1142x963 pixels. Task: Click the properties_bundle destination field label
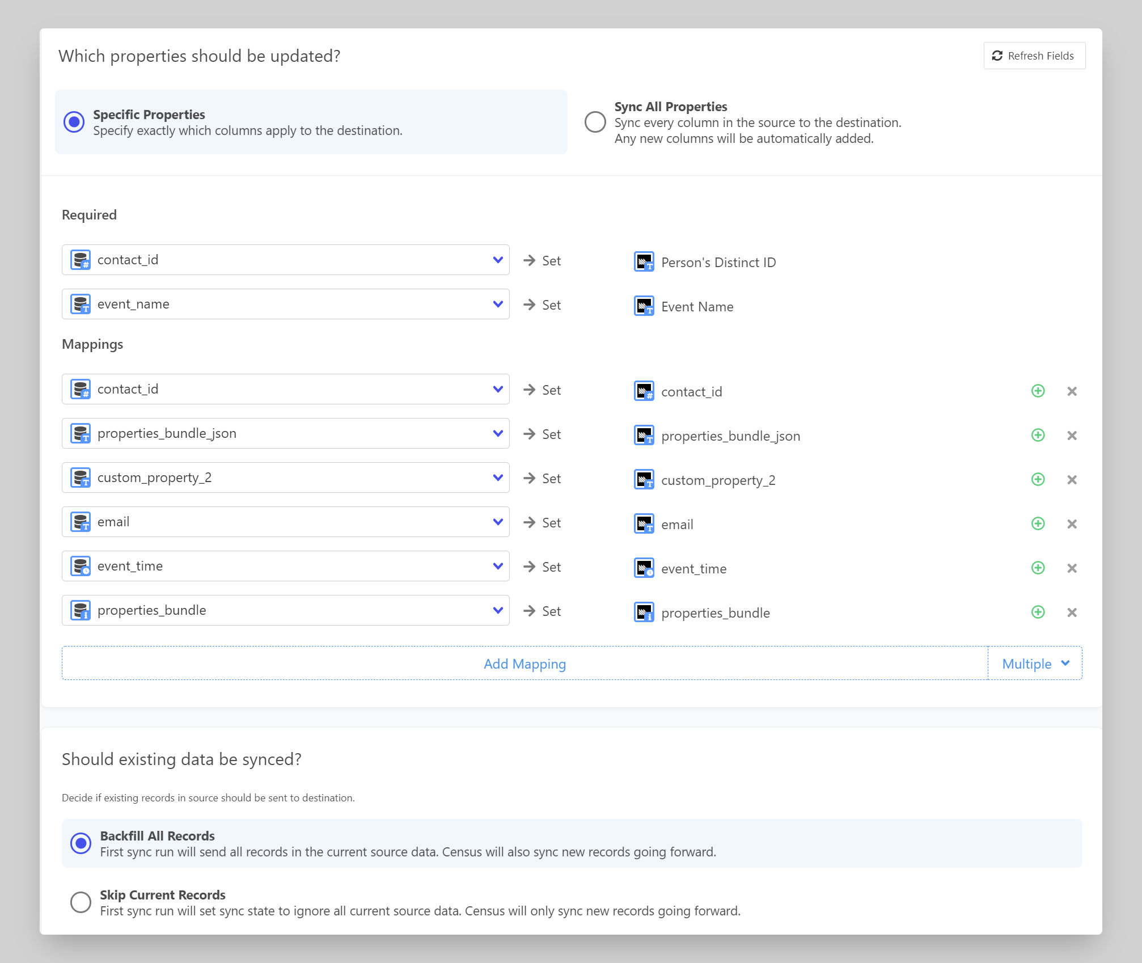coord(715,613)
